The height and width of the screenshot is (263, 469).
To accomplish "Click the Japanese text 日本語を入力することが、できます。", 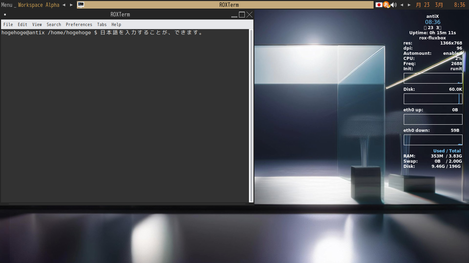I will tap(152, 33).
